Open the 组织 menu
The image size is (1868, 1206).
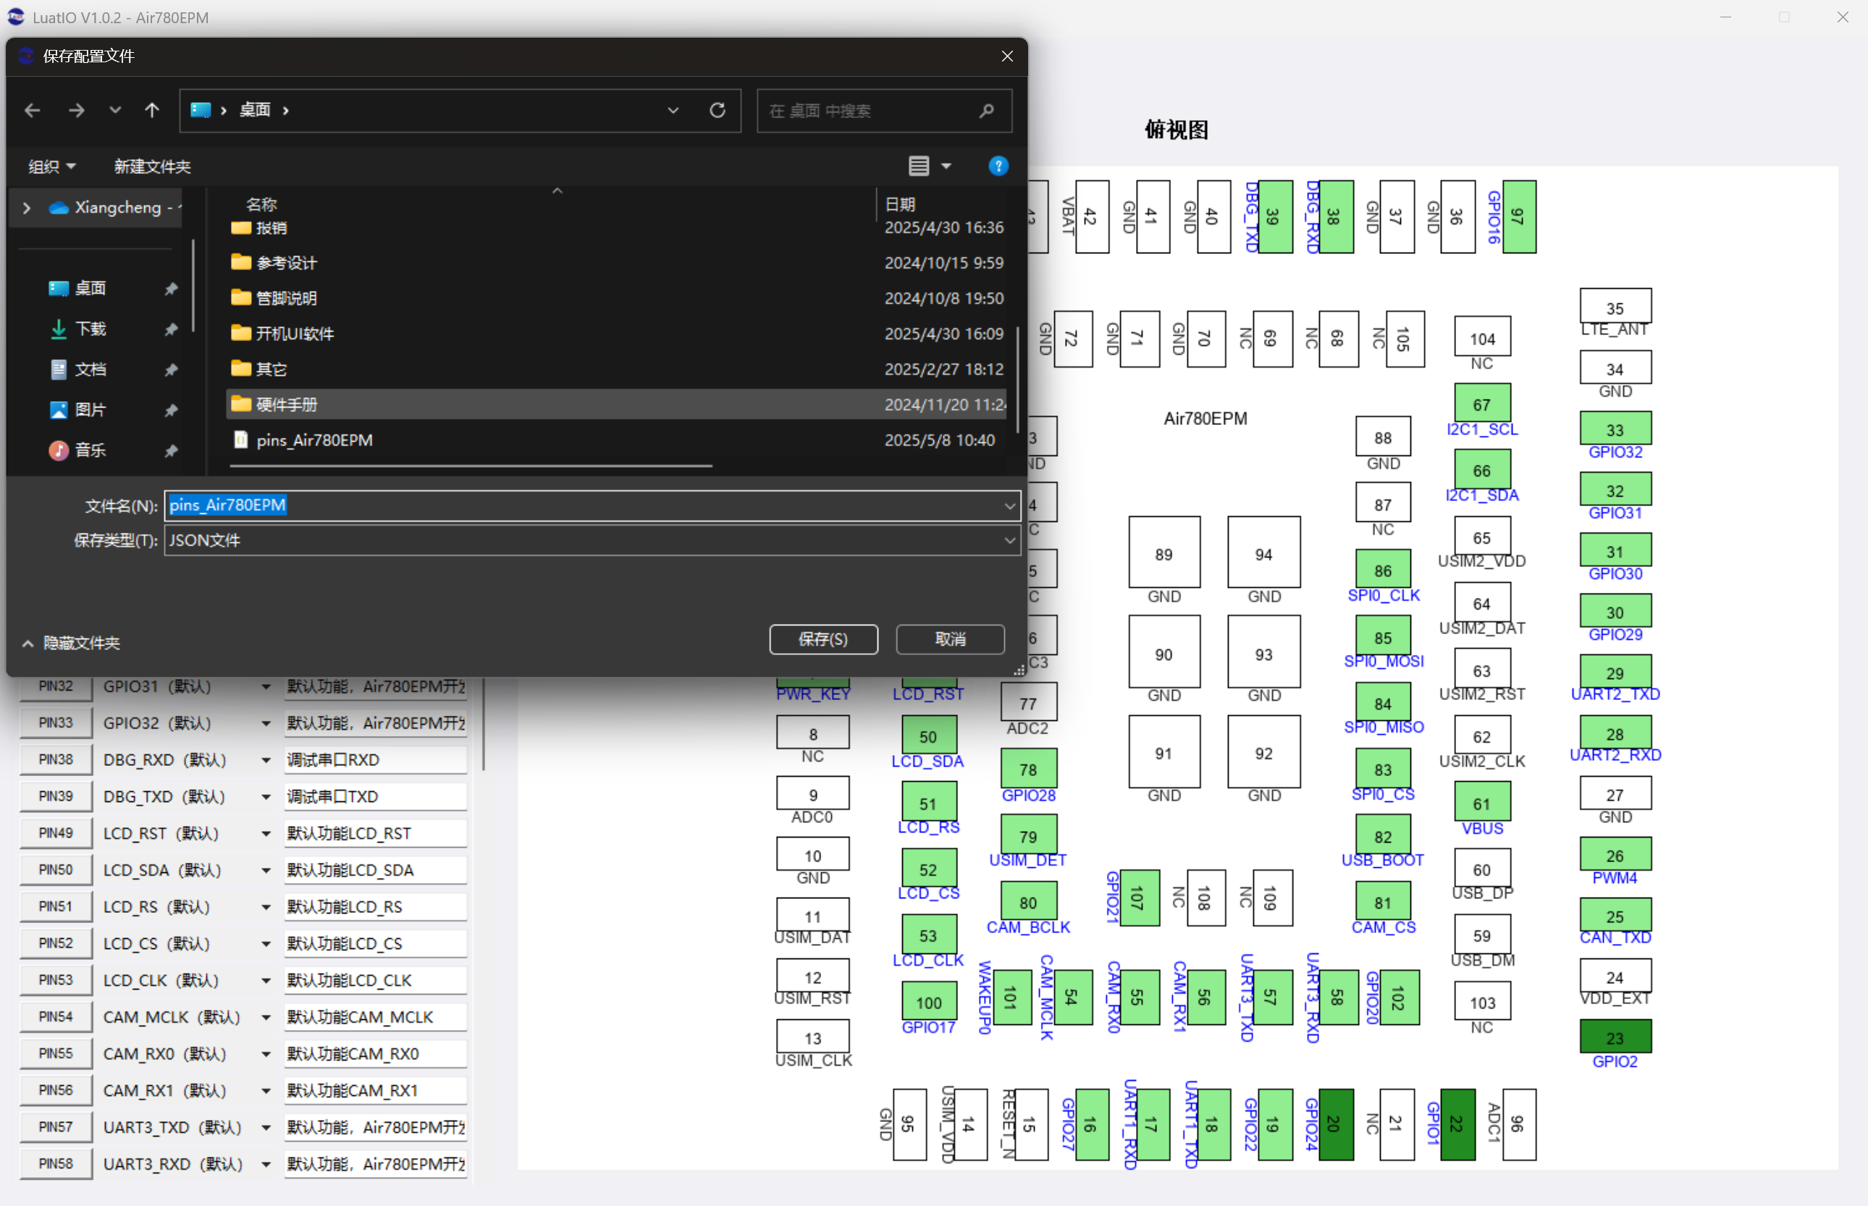pyautogui.click(x=51, y=166)
